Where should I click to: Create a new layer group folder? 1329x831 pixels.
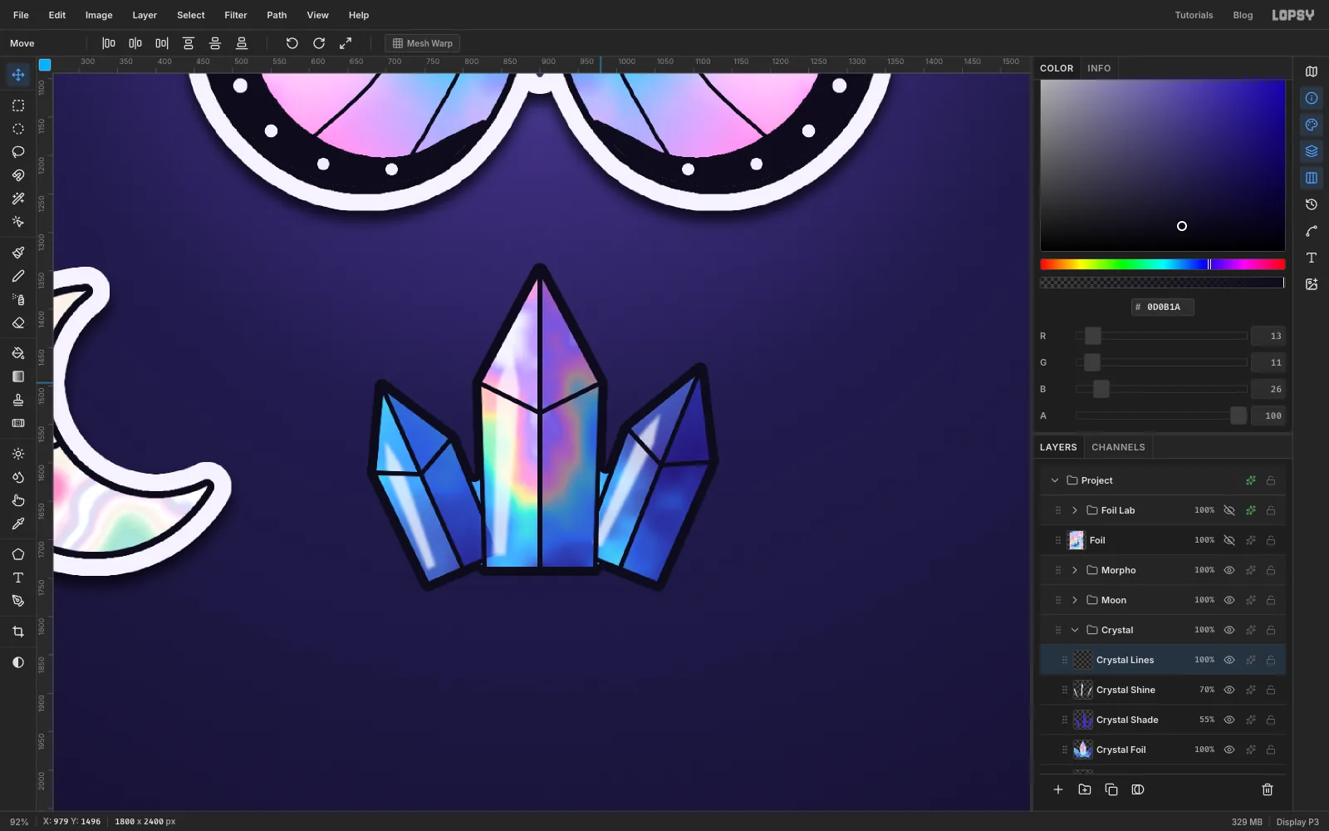pos(1085,789)
